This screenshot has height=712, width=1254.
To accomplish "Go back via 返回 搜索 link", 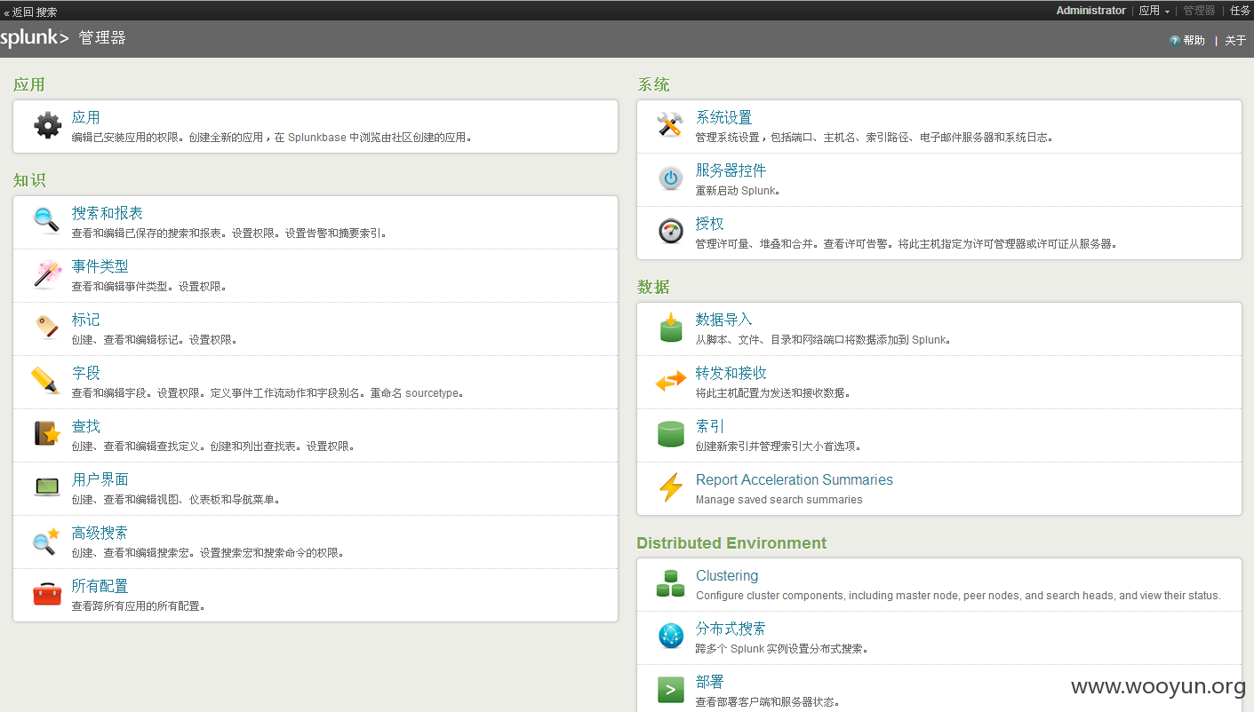I will coord(31,12).
